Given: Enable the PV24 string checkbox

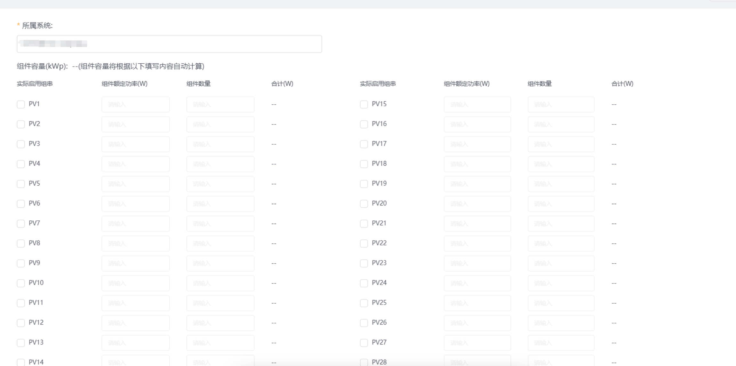Looking at the screenshot, I should (364, 283).
